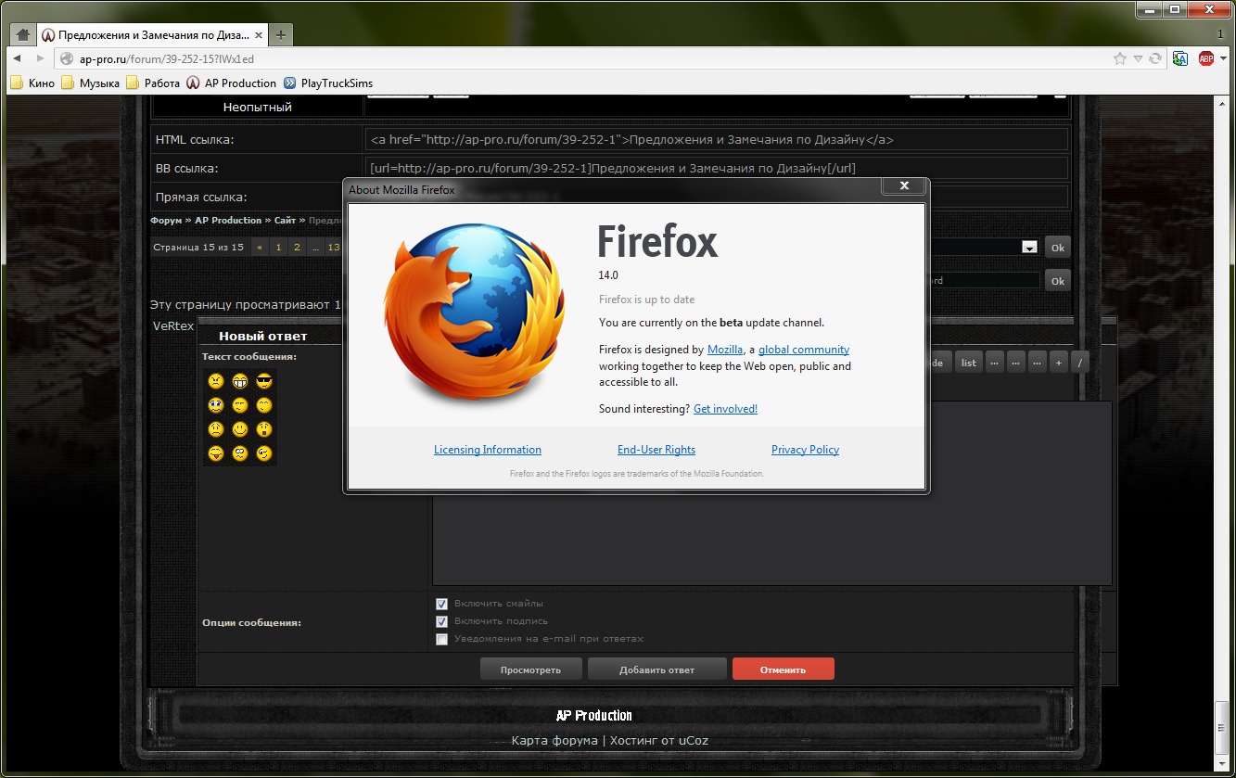Open the Кино bookmarks folder

point(32,83)
